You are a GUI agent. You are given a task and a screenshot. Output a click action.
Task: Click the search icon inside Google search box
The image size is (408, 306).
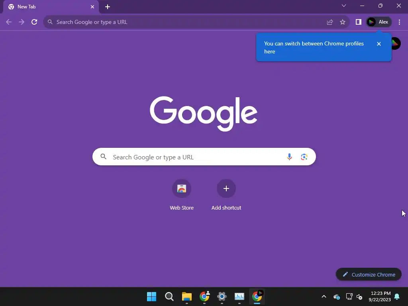tap(103, 156)
